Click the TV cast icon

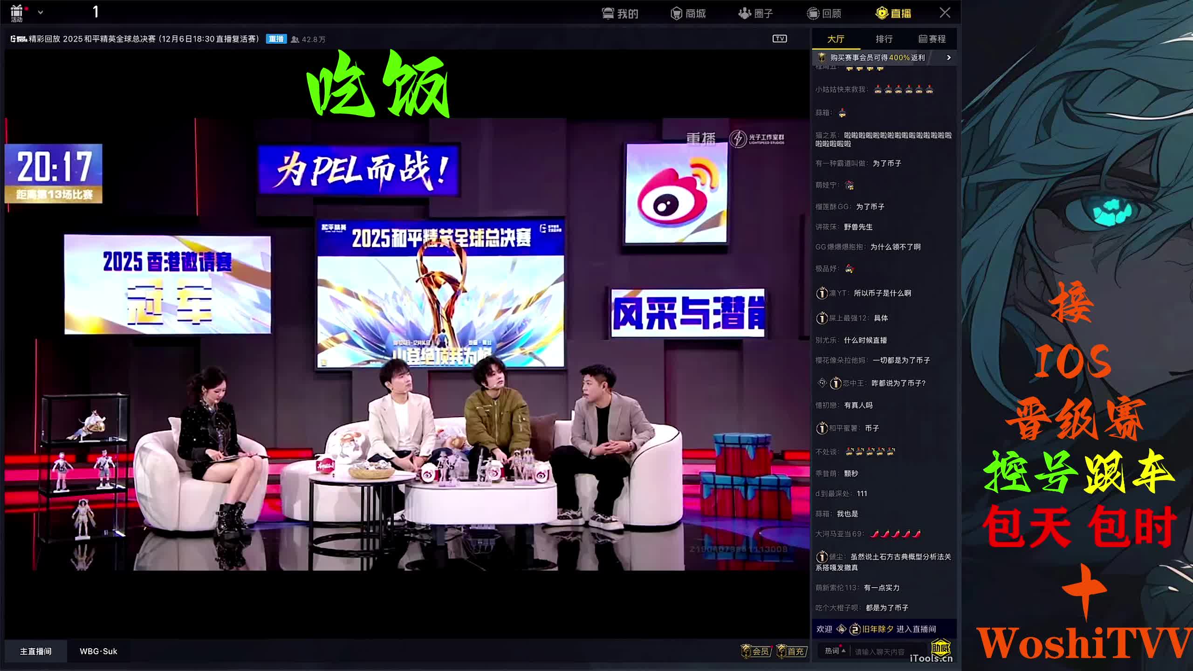click(x=779, y=39)
